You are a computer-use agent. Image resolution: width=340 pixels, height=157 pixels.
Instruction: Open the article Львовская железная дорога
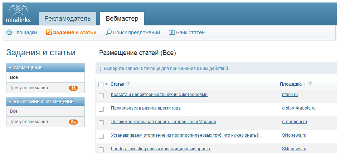[x=164, y=122]
